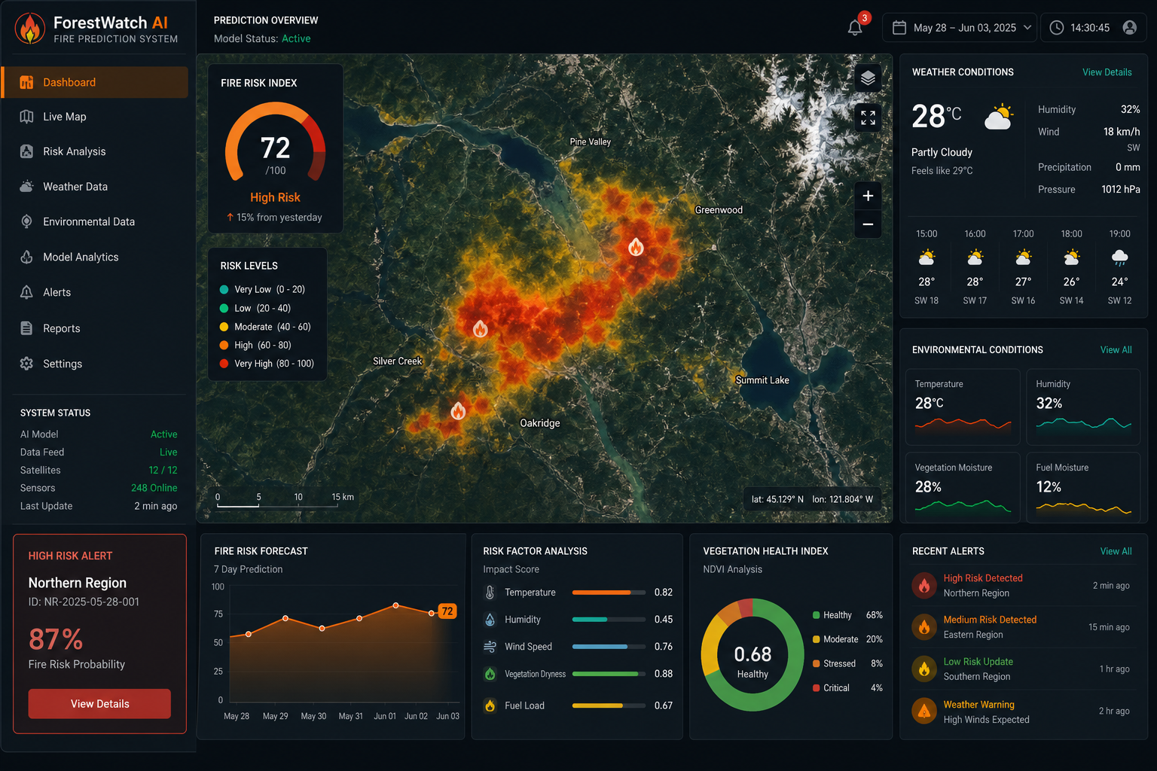Viewport: 1157px width, 771px height.
Task: Open the Fuel Moisture 12% card
Action: click(1083, 487)
